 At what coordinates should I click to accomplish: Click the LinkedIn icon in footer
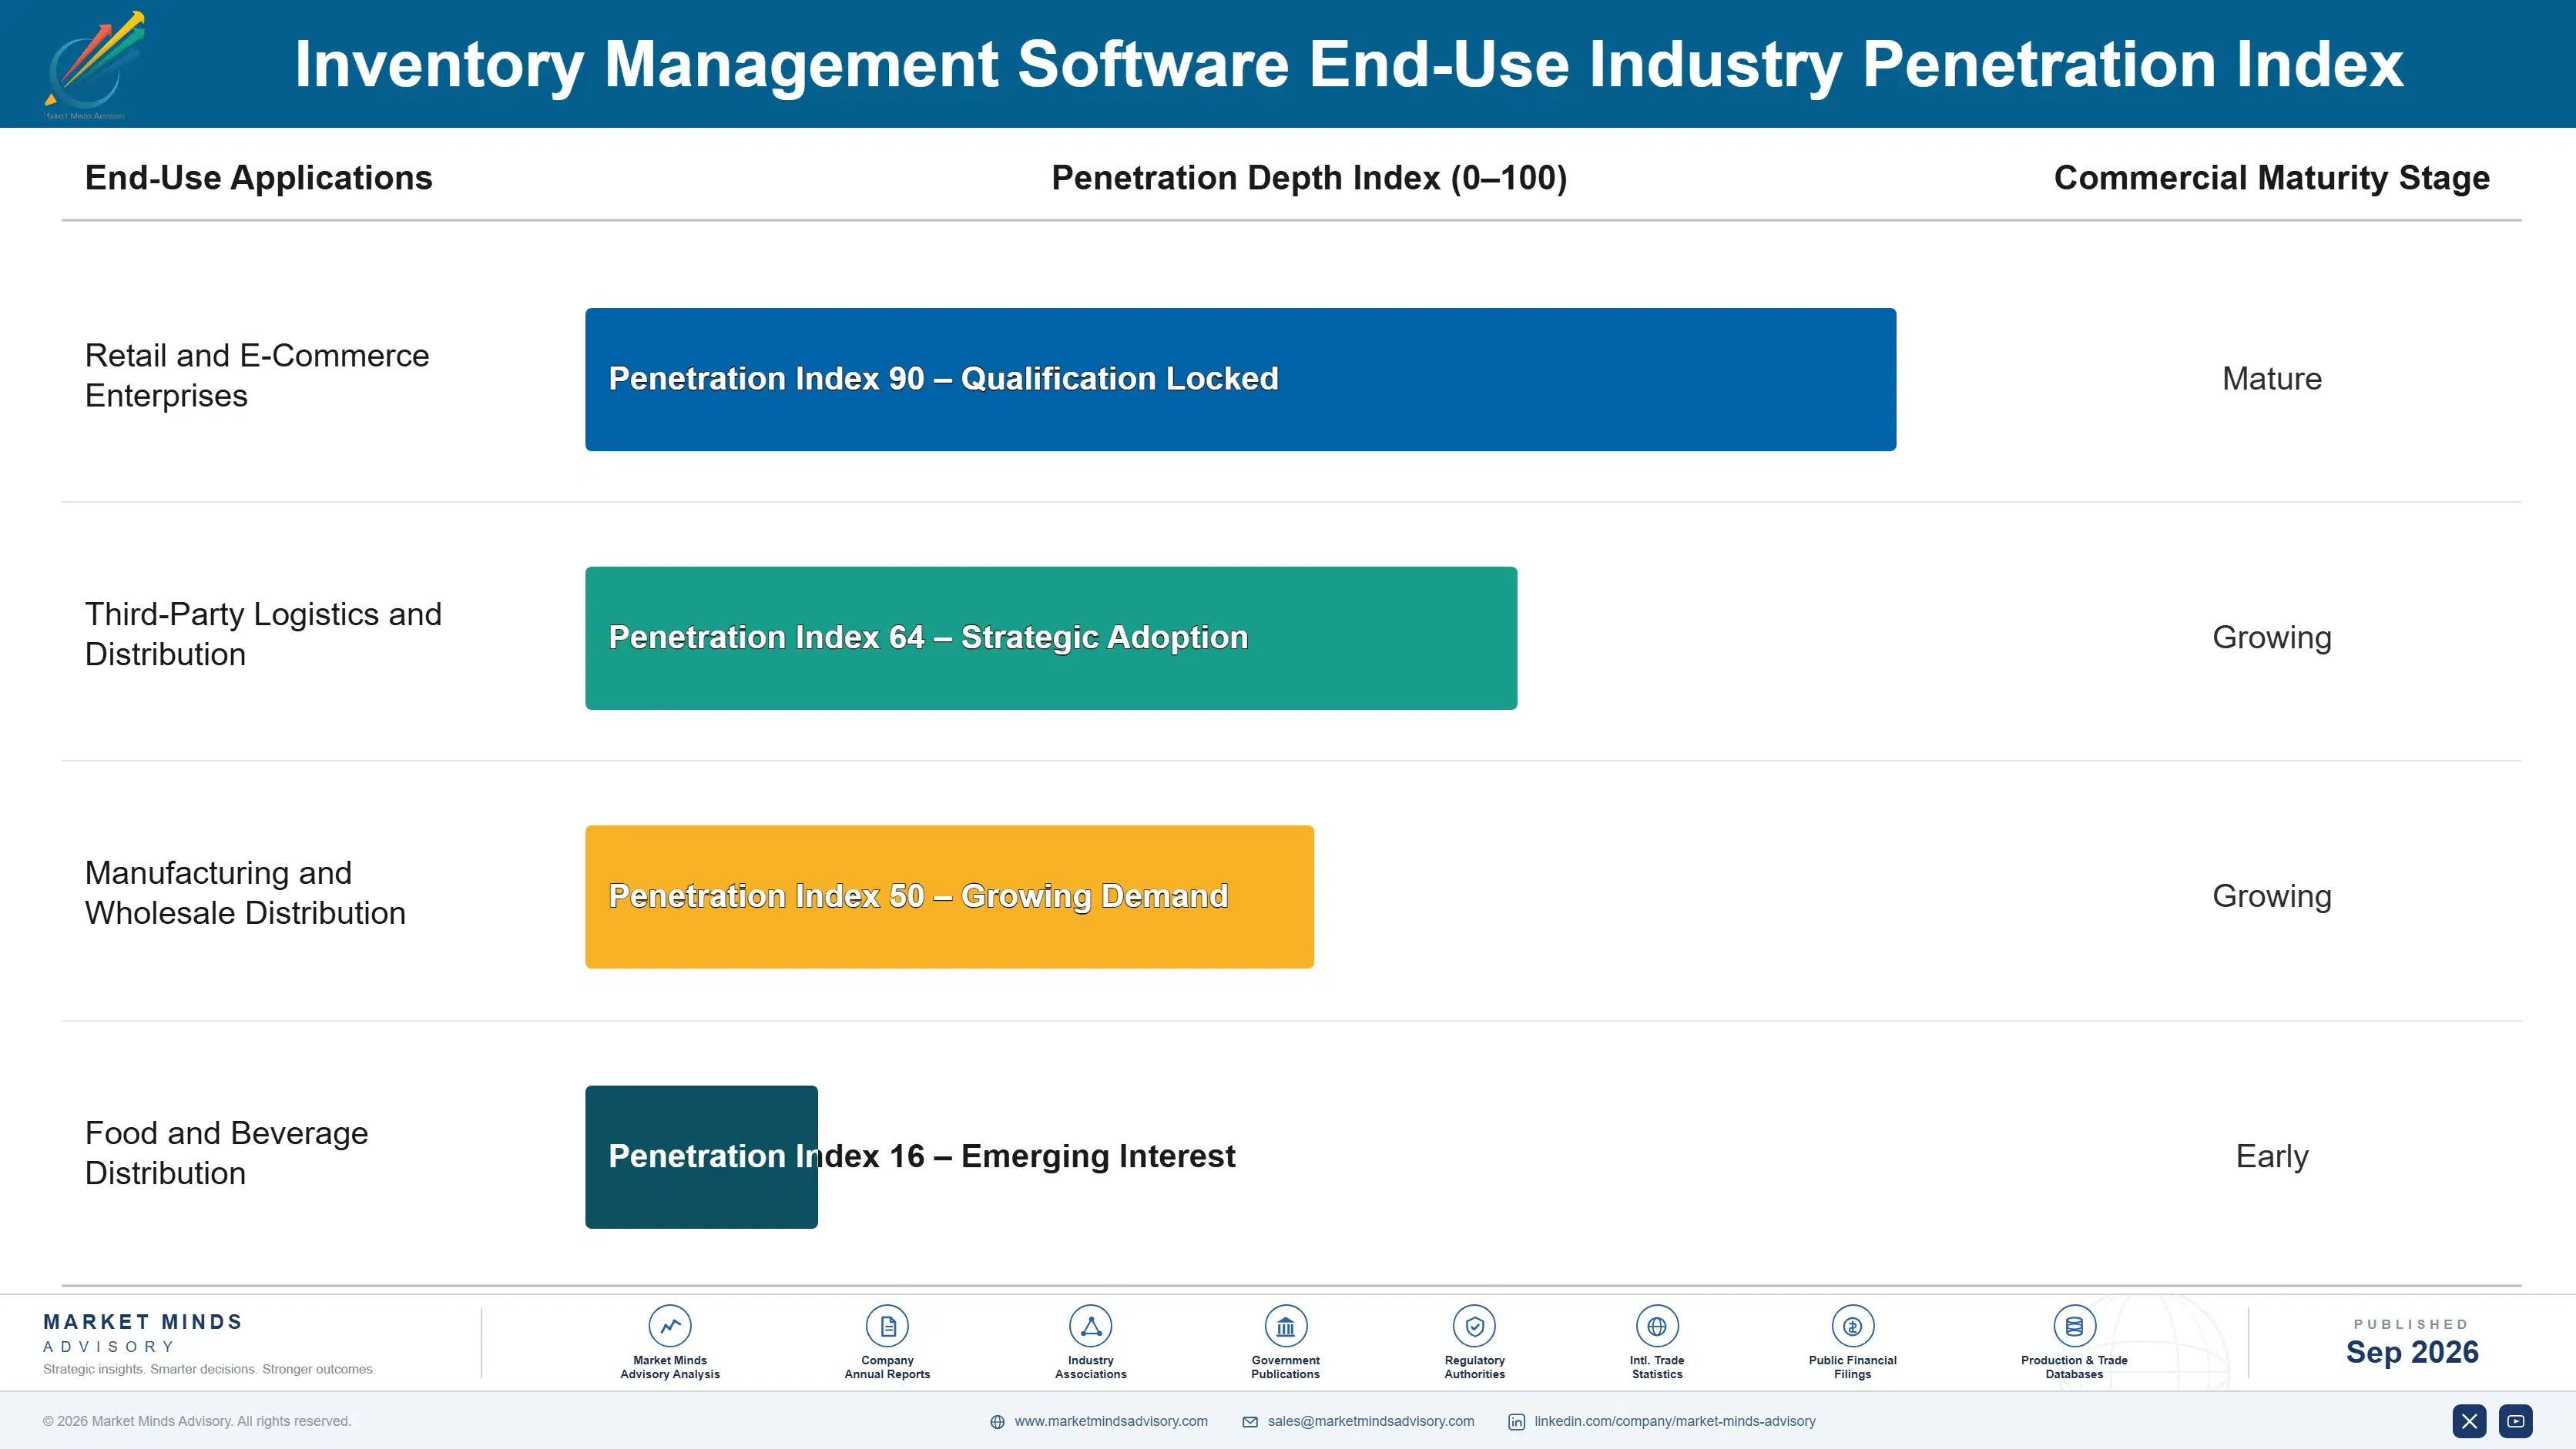click(x=1517, y=1422)
